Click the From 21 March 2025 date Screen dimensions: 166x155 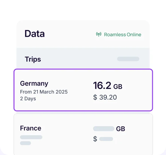point(44,92)
